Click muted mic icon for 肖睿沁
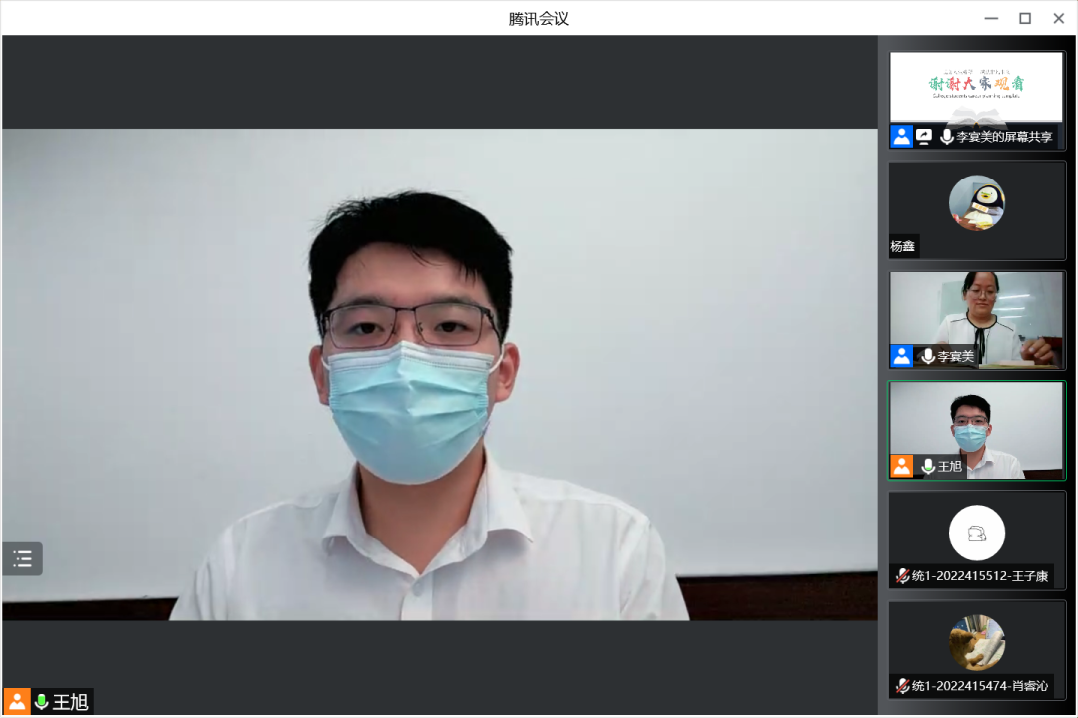This screenshot has height=718, width=1078. 902,686
